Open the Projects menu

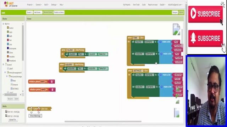click(30, 5)
